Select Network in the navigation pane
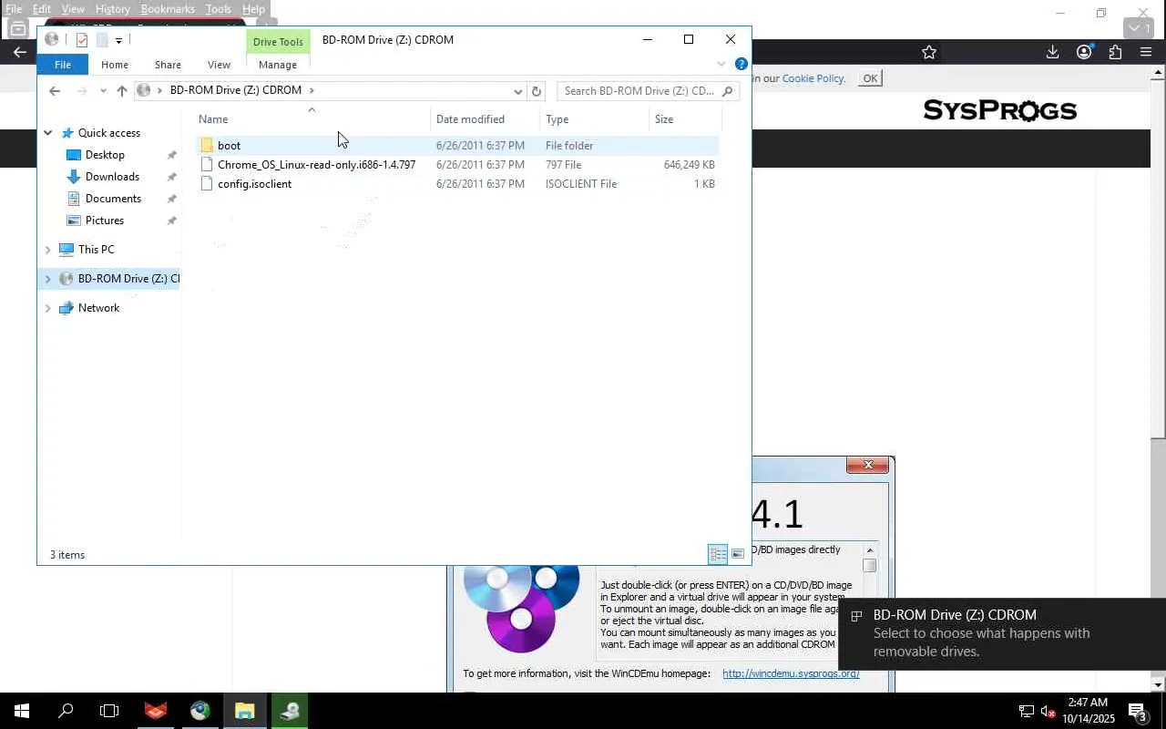Screen dimensions: 1166x729 click(x=98, y=308)
